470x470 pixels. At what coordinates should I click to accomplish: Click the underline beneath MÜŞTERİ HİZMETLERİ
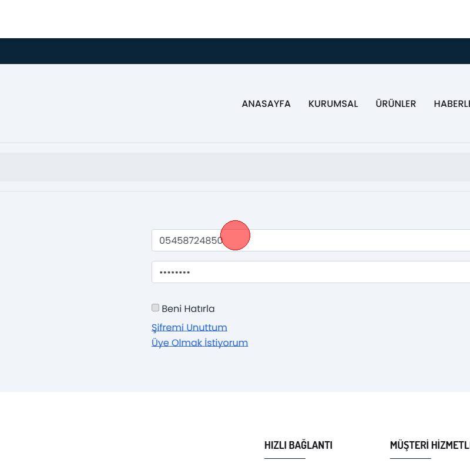tap(410, 458)
